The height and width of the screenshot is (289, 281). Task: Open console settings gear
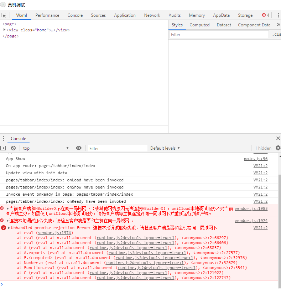(278, 148)
